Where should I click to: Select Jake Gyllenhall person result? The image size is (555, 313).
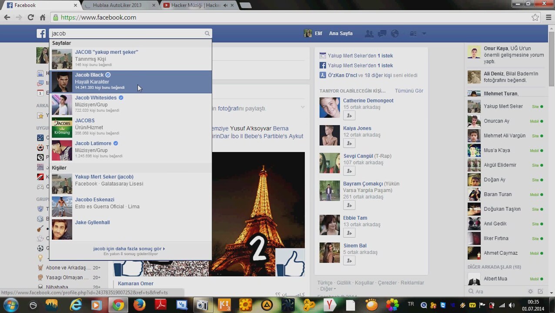[x=130, y=230]
